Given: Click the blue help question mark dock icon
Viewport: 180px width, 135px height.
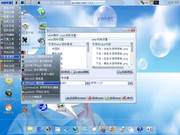Looking at the screenshot, I should (x=140, y=129).
